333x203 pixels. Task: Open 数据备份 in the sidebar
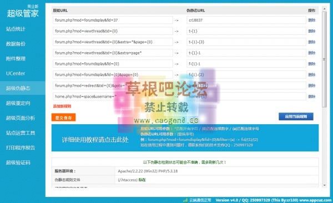coord(16,44)
